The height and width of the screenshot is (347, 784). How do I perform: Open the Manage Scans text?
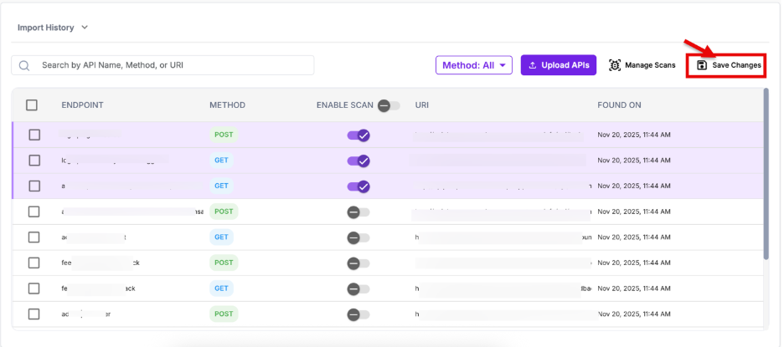pos(650,65)
